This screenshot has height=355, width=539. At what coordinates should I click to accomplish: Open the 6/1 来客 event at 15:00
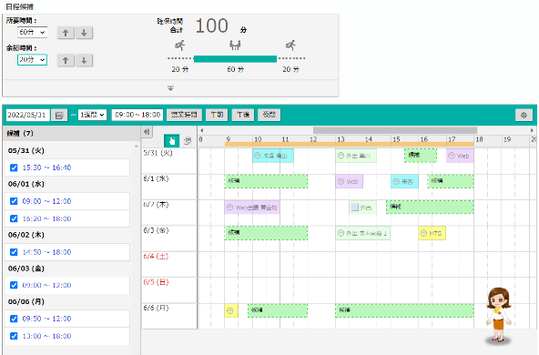click(404, 181)
